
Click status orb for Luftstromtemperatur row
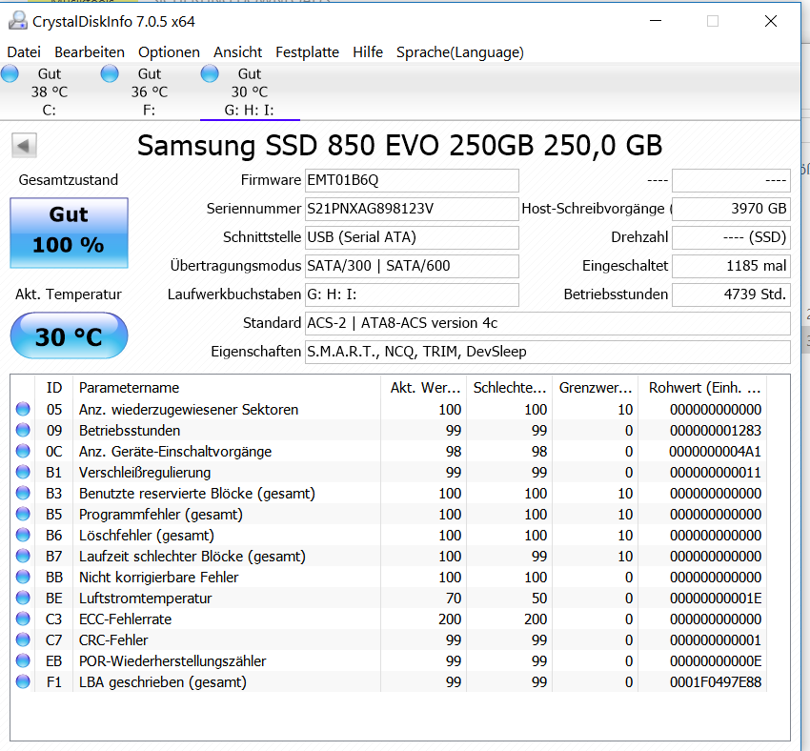[23, 599]
